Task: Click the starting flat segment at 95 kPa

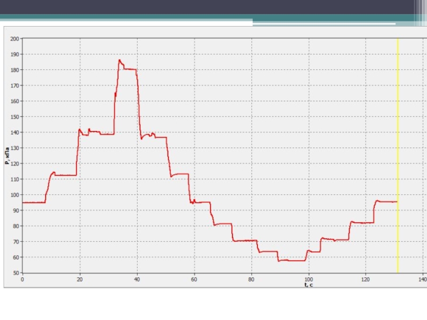Action: click(33, 202)
